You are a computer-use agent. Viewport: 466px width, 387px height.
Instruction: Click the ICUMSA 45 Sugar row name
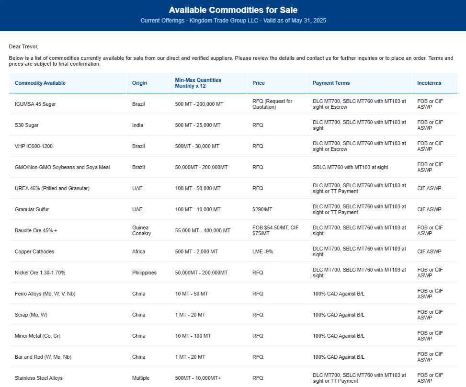pos(35,104)
